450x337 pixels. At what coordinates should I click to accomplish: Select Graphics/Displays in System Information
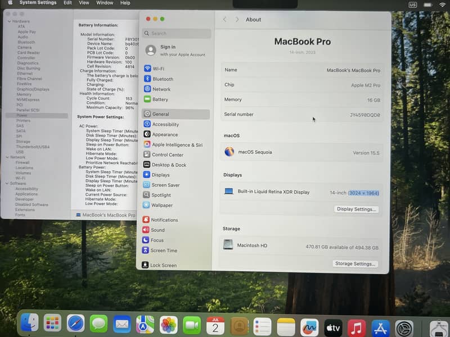click(x=33, y=89)
